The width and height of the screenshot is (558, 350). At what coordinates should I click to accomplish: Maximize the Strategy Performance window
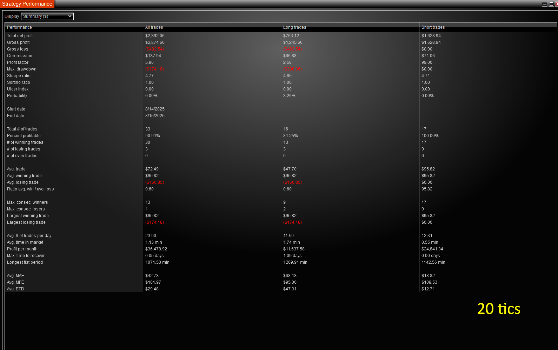[x=551, y=4]
